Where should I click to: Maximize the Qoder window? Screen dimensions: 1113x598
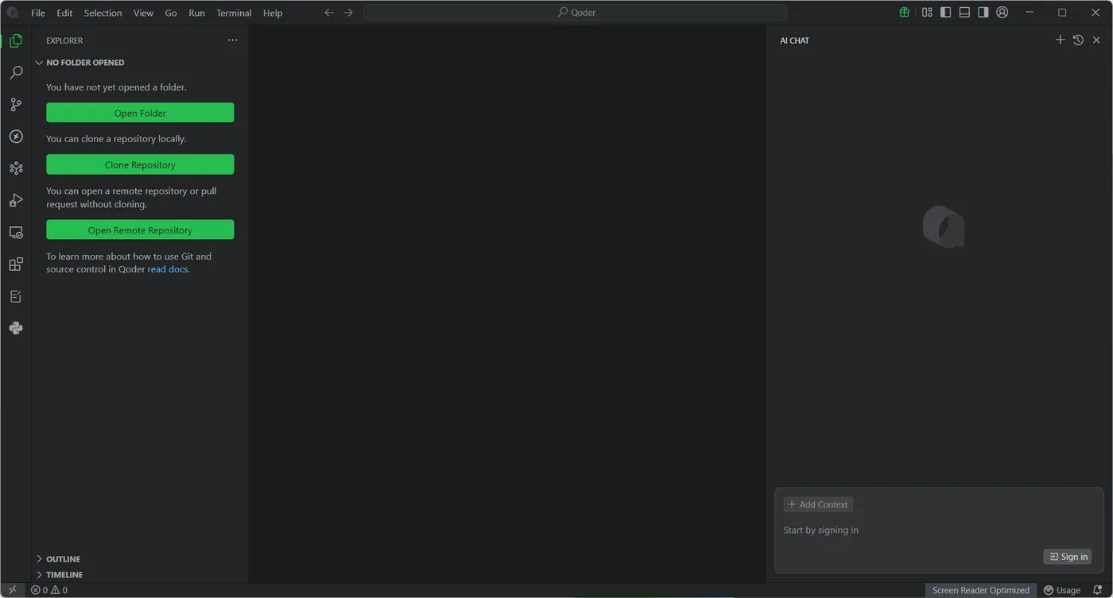(x=1062, y=13)
